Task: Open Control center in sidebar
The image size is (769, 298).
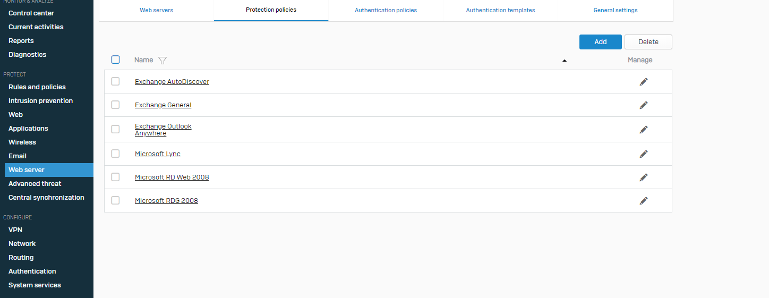Action: click(31, 13)
